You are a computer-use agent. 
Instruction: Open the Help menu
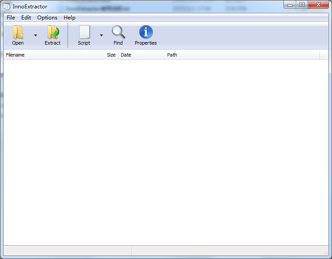69,18
